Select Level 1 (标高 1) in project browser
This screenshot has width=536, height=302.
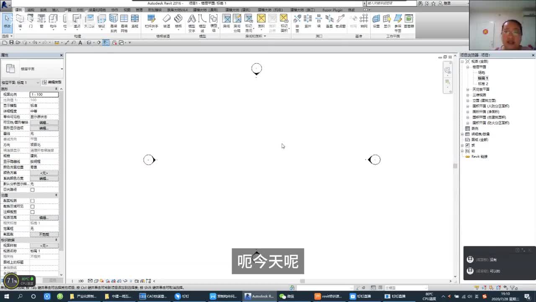(483, 78)
